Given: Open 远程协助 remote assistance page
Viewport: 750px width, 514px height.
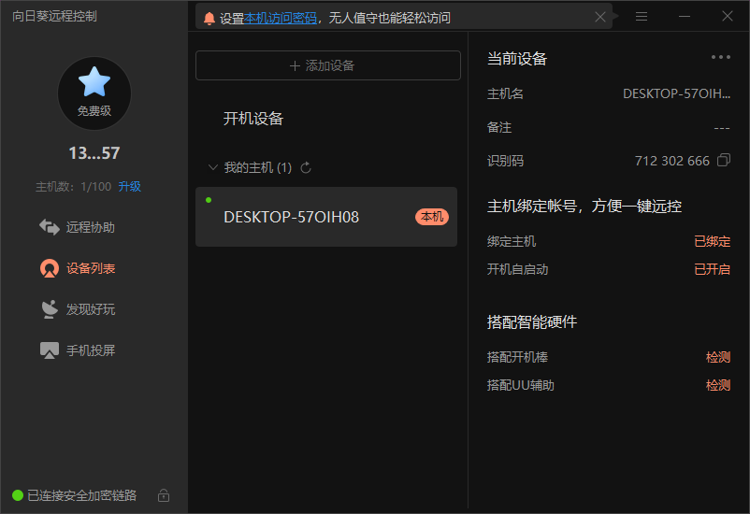Looking at the screenshot, I should [x=77, y=227].
